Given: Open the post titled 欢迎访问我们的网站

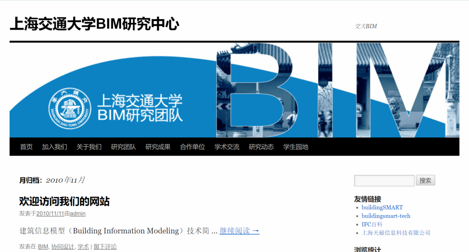Looking at the screenshot, I should [64, 201].
